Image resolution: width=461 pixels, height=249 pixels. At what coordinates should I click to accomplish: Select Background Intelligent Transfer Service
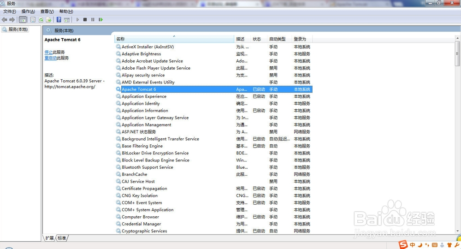click(x=213, y=139)
